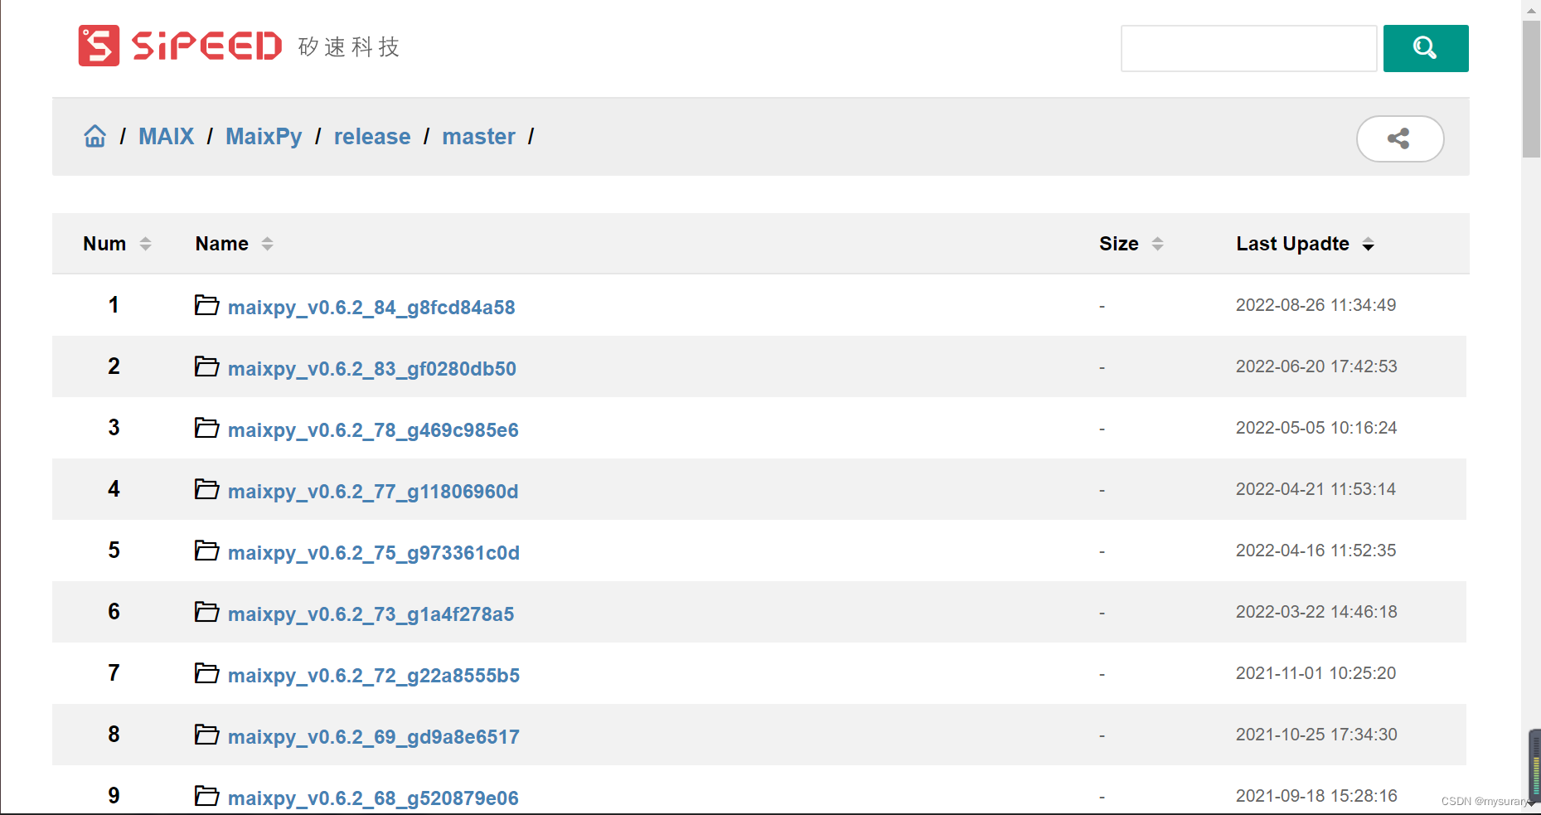Click folder icon for maixpy_v0.6.2_78_g469c985e6

[x=206, y=428]
